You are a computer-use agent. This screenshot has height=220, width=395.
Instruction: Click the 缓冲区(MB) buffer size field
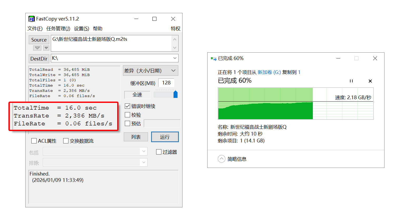click(166, 83)
